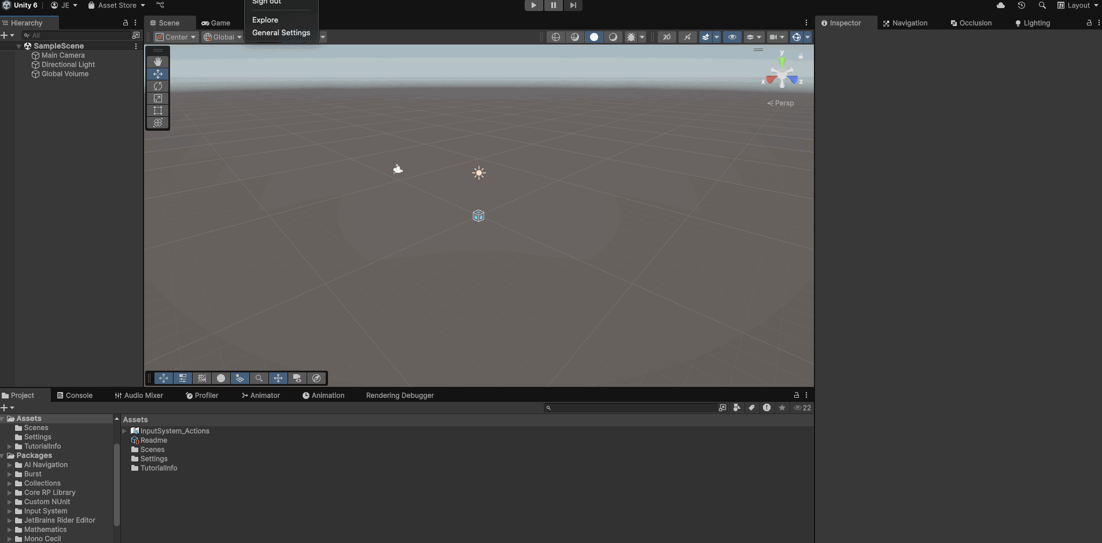Toggle scene effects (skybox, fog) button

pos(706,37)
